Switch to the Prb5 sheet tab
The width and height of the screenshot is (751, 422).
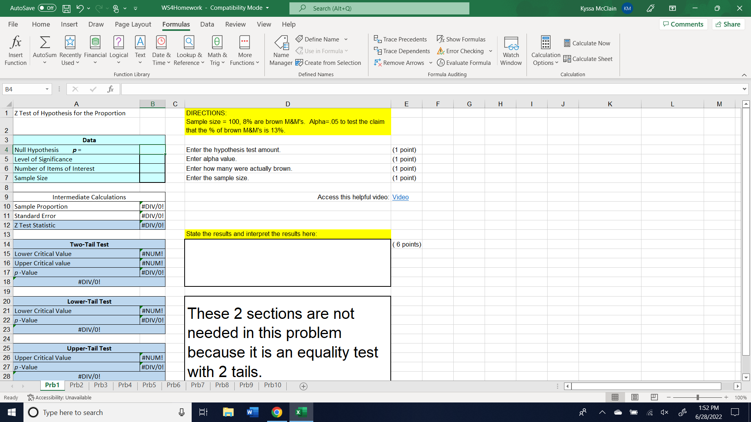tap(149, 385)
